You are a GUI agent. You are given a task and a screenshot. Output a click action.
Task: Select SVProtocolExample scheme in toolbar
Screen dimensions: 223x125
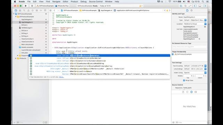tap(45, 6)
